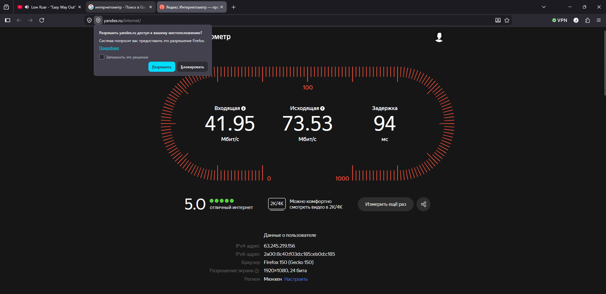This screenshot has height=294, width=606.
Task: Switch to the интернетометр Google search tab
Action: click(121, 7)
